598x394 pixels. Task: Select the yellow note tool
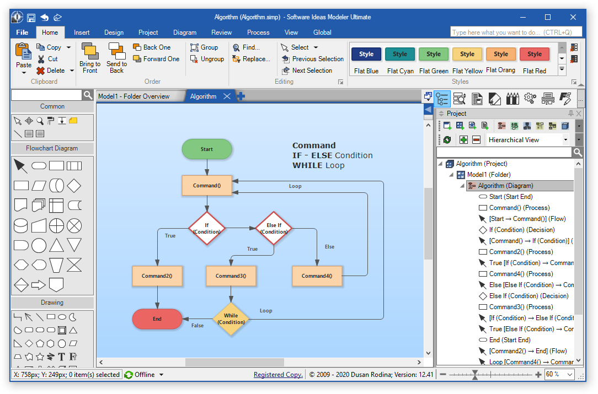point(73,121)
